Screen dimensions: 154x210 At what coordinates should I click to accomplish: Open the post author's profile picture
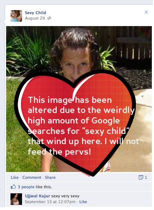(16, 16)
